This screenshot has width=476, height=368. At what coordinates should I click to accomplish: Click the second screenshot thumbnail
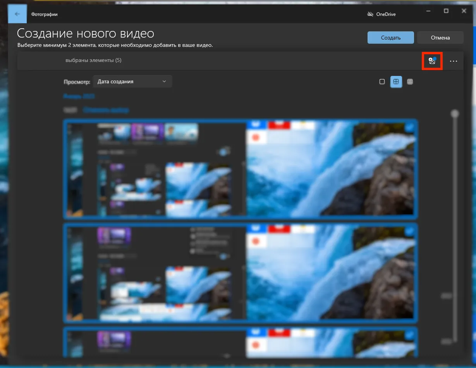tap(240, 273)
